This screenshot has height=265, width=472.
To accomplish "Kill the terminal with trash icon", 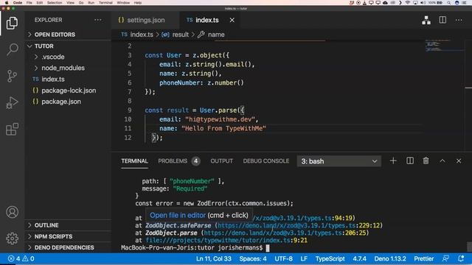I will (426, 161).
